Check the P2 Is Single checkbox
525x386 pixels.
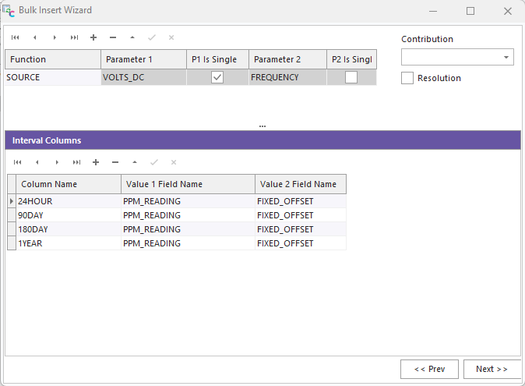(351, 77)
